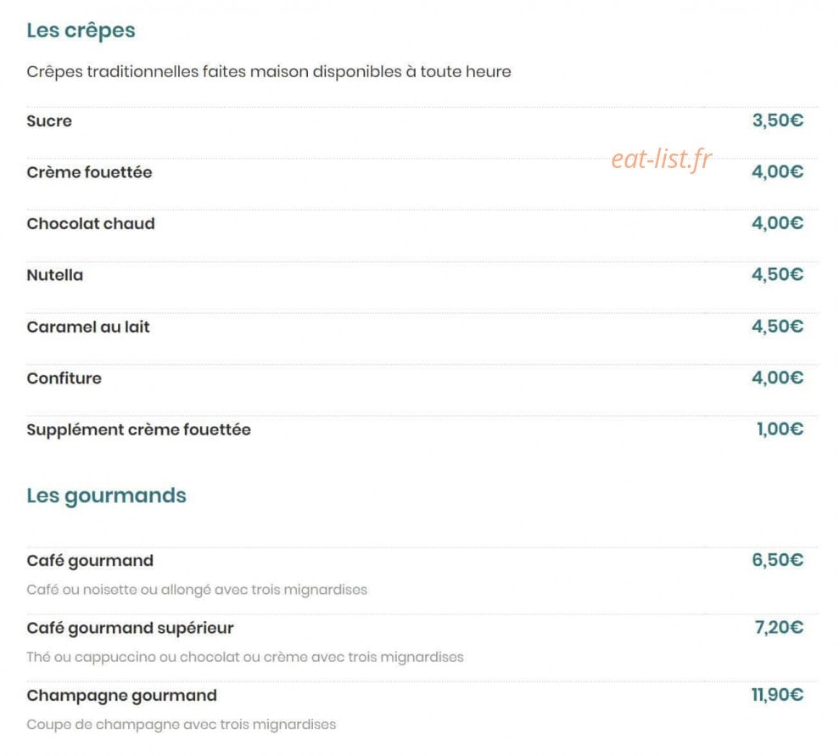Click the 4,00€ price next to Confiture
The image size is (839, 756).
[777, 378]
